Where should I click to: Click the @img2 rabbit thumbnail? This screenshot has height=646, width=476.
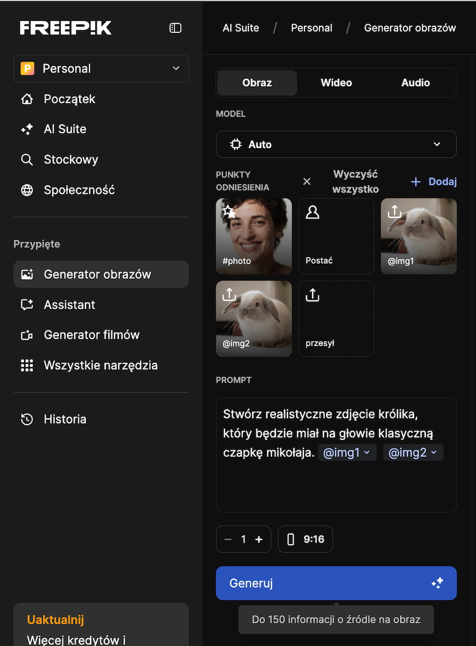point(253,319)
